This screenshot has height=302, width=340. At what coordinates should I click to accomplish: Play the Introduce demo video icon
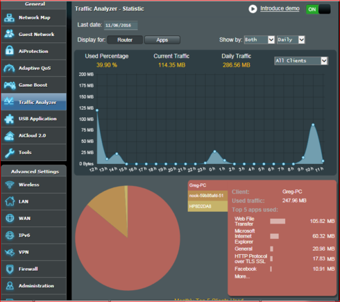point(253,9)
